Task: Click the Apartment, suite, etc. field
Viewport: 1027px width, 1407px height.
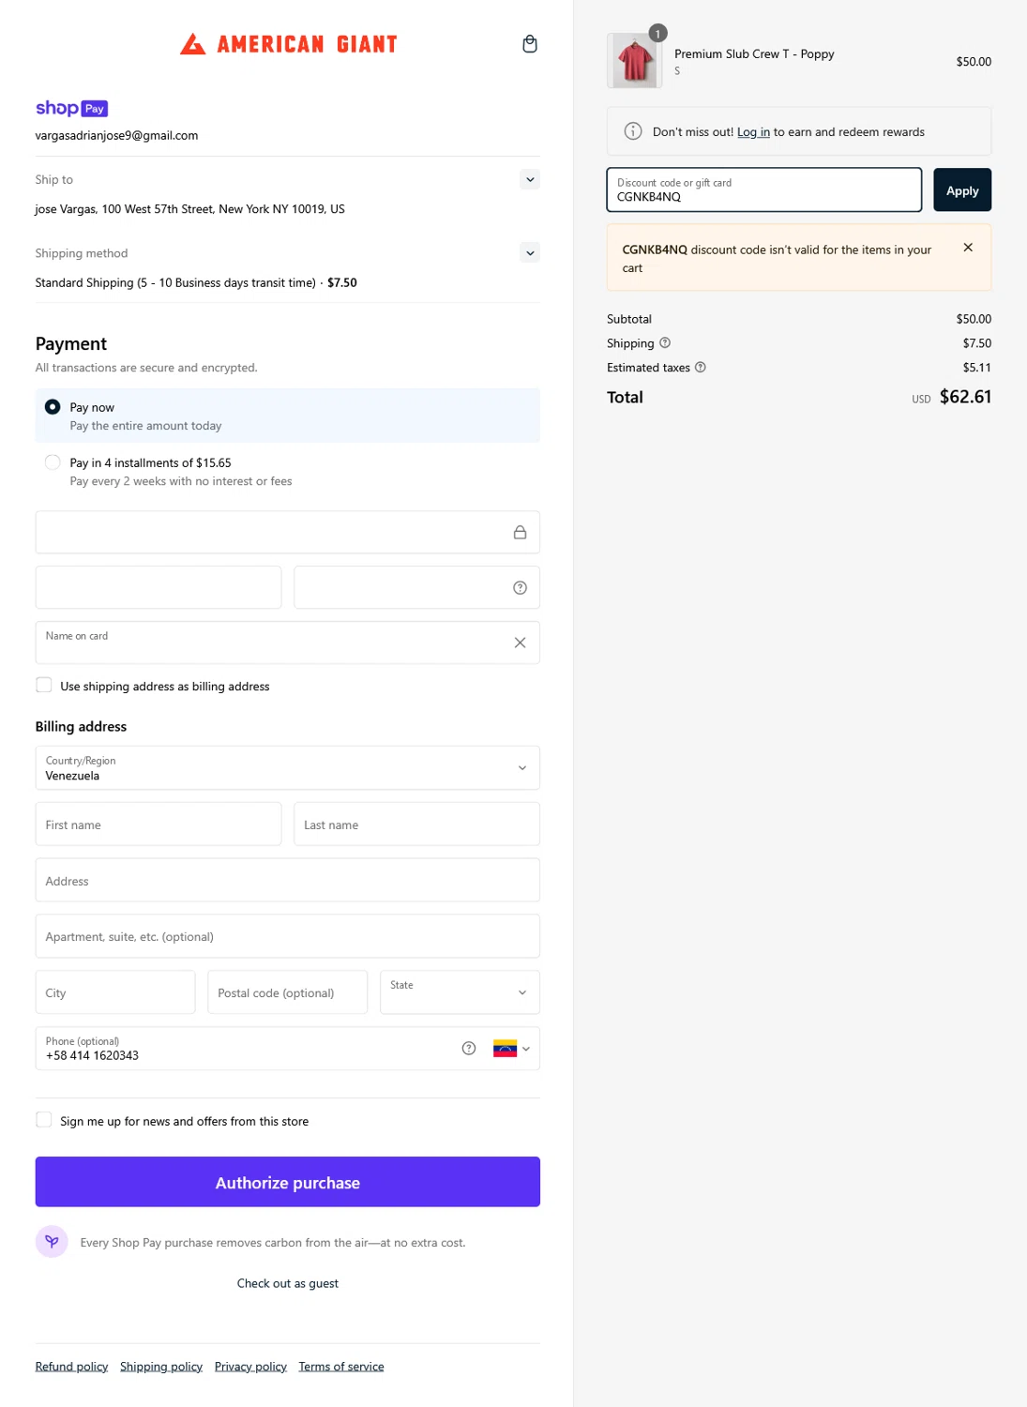Action: pos(288,936)
